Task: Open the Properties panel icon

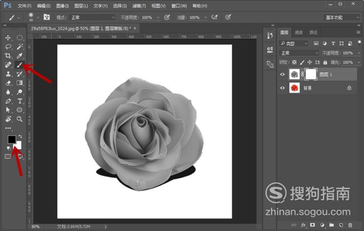Action: [270, 50]
